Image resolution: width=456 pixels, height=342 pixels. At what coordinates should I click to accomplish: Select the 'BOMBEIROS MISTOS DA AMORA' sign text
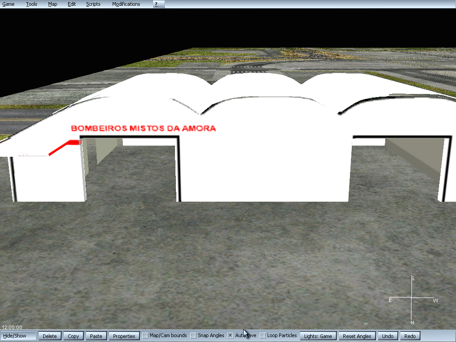click(x=143, y=128)
